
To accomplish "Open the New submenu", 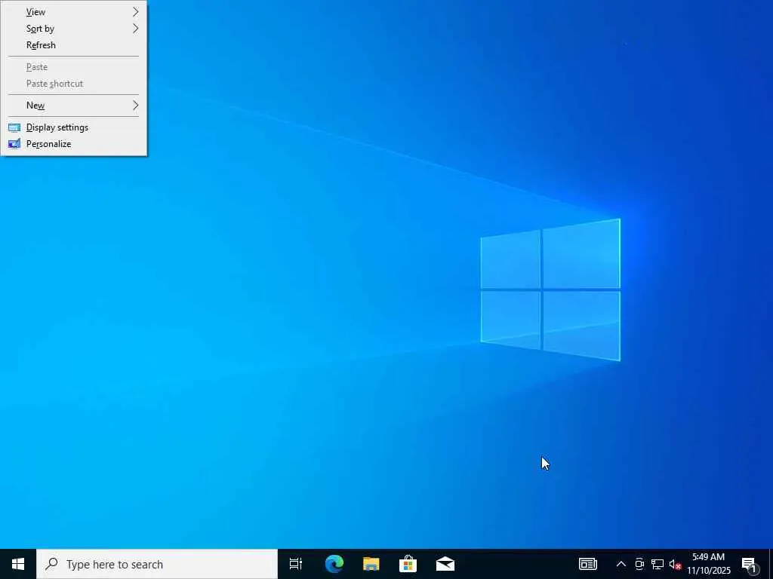I will (x=74, y=106).
